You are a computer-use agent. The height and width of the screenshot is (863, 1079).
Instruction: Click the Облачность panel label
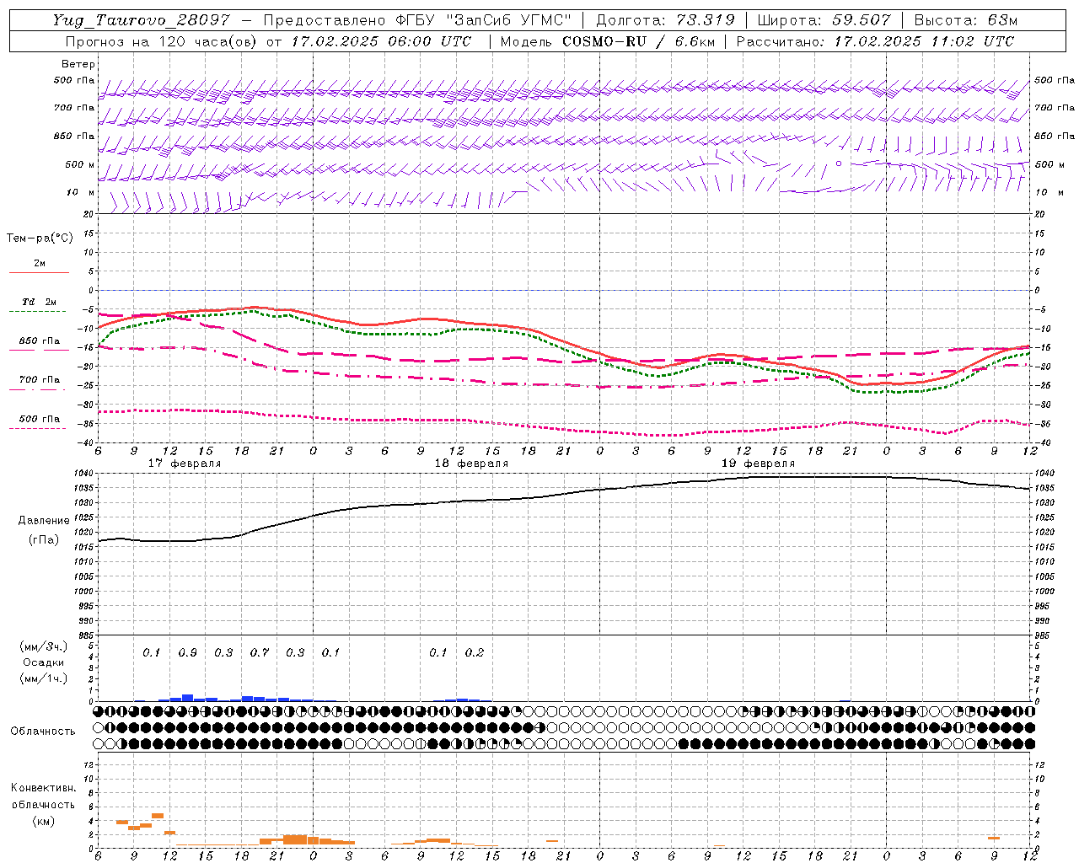point(44,732)
